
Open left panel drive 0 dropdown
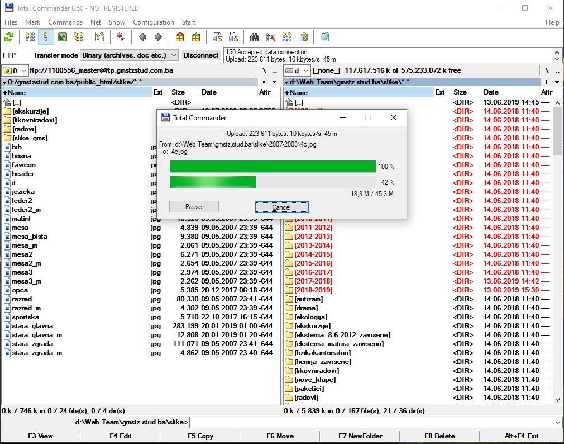(x=15, y=70)
